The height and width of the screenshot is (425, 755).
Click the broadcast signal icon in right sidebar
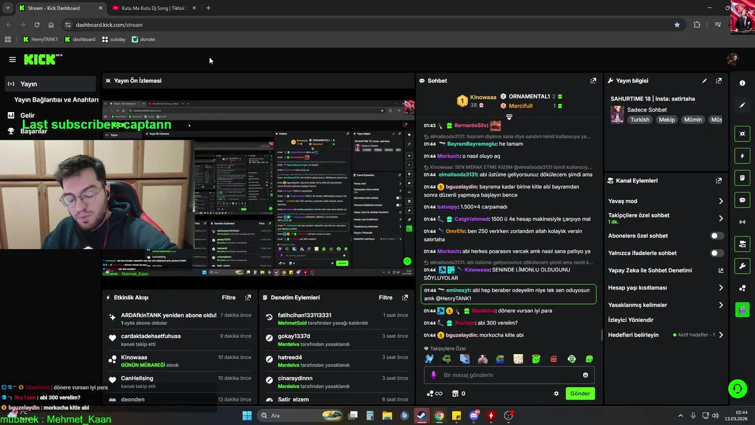(742, 222)
